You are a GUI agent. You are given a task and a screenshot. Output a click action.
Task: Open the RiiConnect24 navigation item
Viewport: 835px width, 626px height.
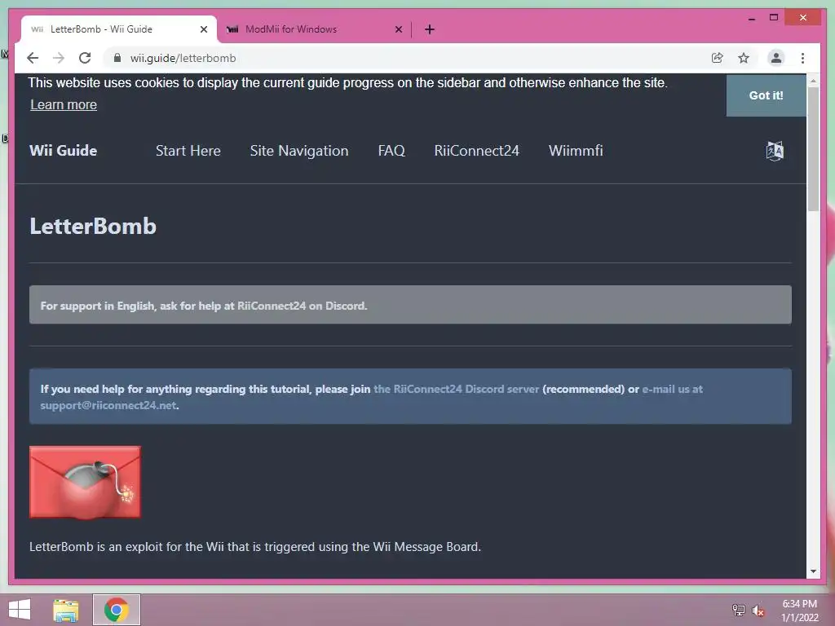coord(476,151)
